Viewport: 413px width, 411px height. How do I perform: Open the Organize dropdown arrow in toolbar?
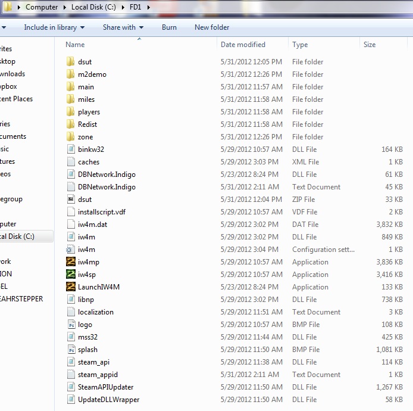(x=4, y=27)
